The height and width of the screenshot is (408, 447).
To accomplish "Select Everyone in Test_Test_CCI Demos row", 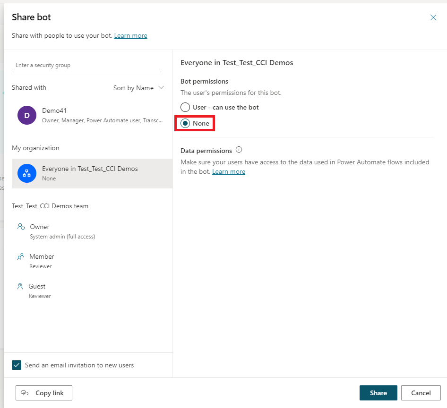I will coord(92,173).
